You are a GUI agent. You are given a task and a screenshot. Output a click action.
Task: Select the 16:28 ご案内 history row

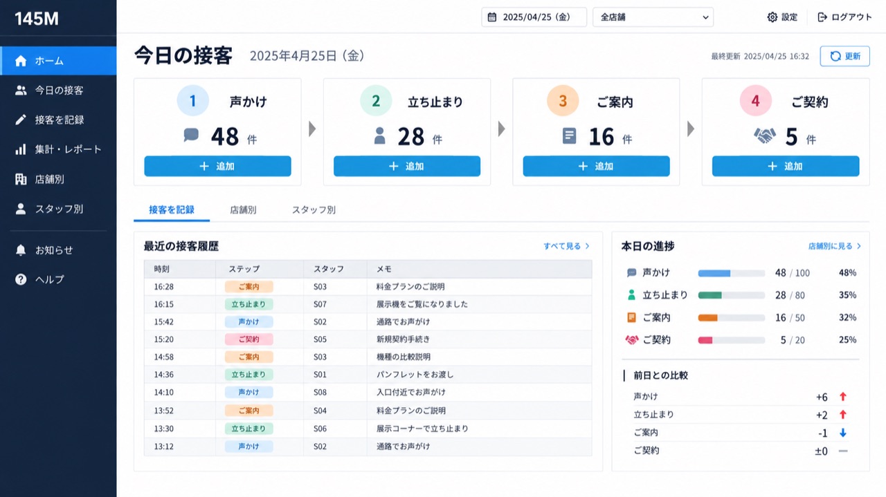point(368,286)
